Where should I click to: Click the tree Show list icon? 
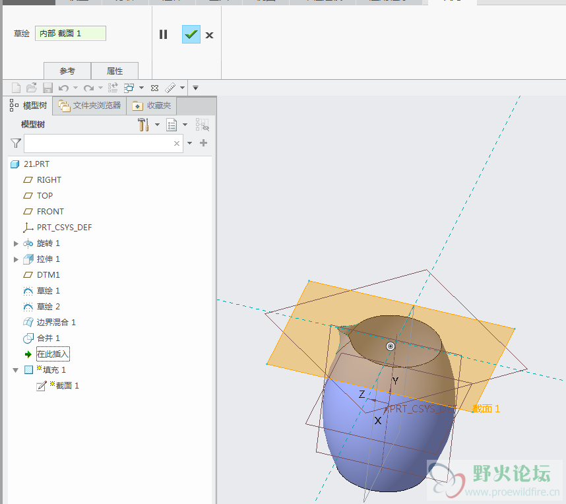click(x=172, y=125)
